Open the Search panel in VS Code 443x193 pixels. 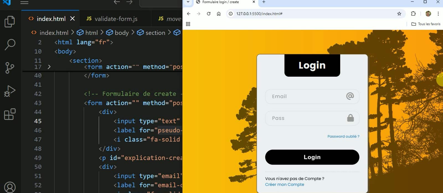[10, 45]
